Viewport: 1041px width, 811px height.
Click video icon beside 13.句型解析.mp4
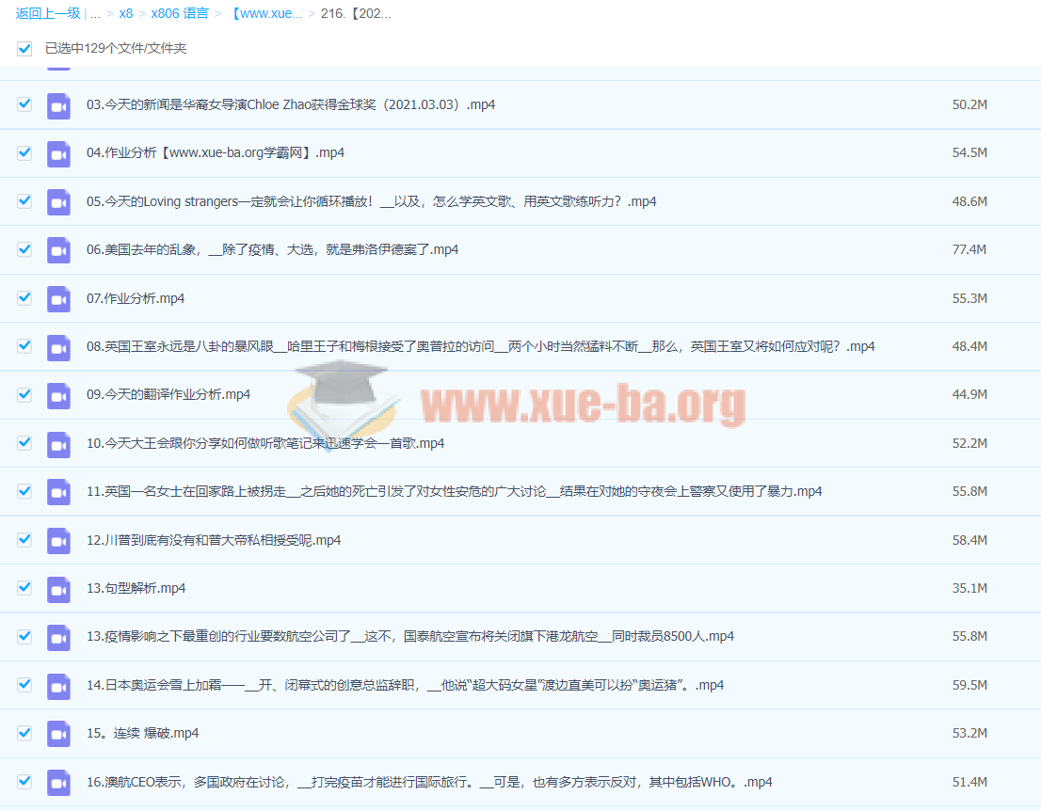pos(59,589)
